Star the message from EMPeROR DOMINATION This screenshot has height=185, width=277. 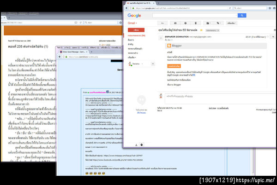(x=268, y=37)
